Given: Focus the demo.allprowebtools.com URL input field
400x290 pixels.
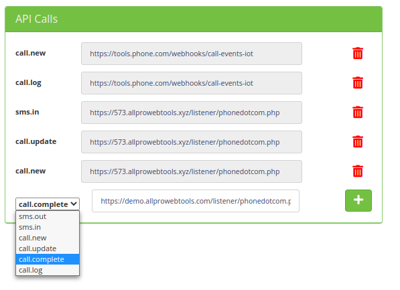Looking at the screenshot, I should point(196,201).
